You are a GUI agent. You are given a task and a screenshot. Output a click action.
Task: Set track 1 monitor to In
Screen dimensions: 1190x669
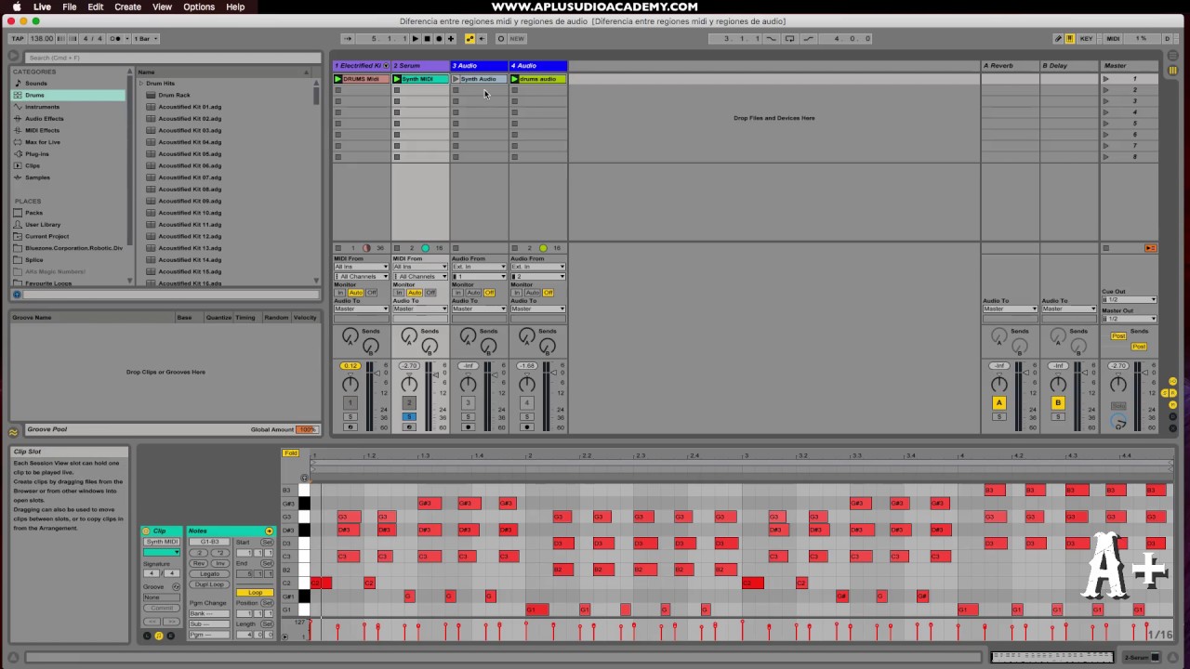tap(339, 293)
